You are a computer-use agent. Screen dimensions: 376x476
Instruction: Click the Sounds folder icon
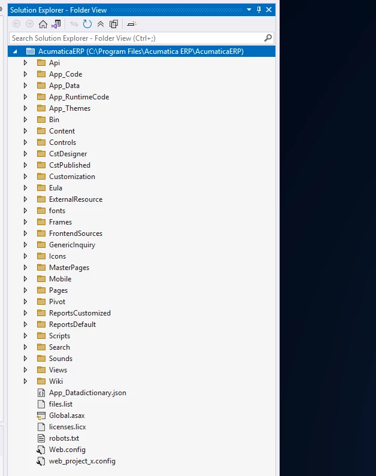[41, 359]
